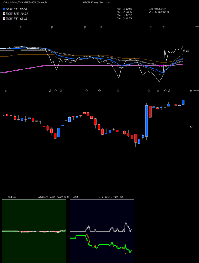The height and width of the screenshot is (263, 199).
Task: Click the 'Pre L: 12.57' value
Action: coord(124,15)
